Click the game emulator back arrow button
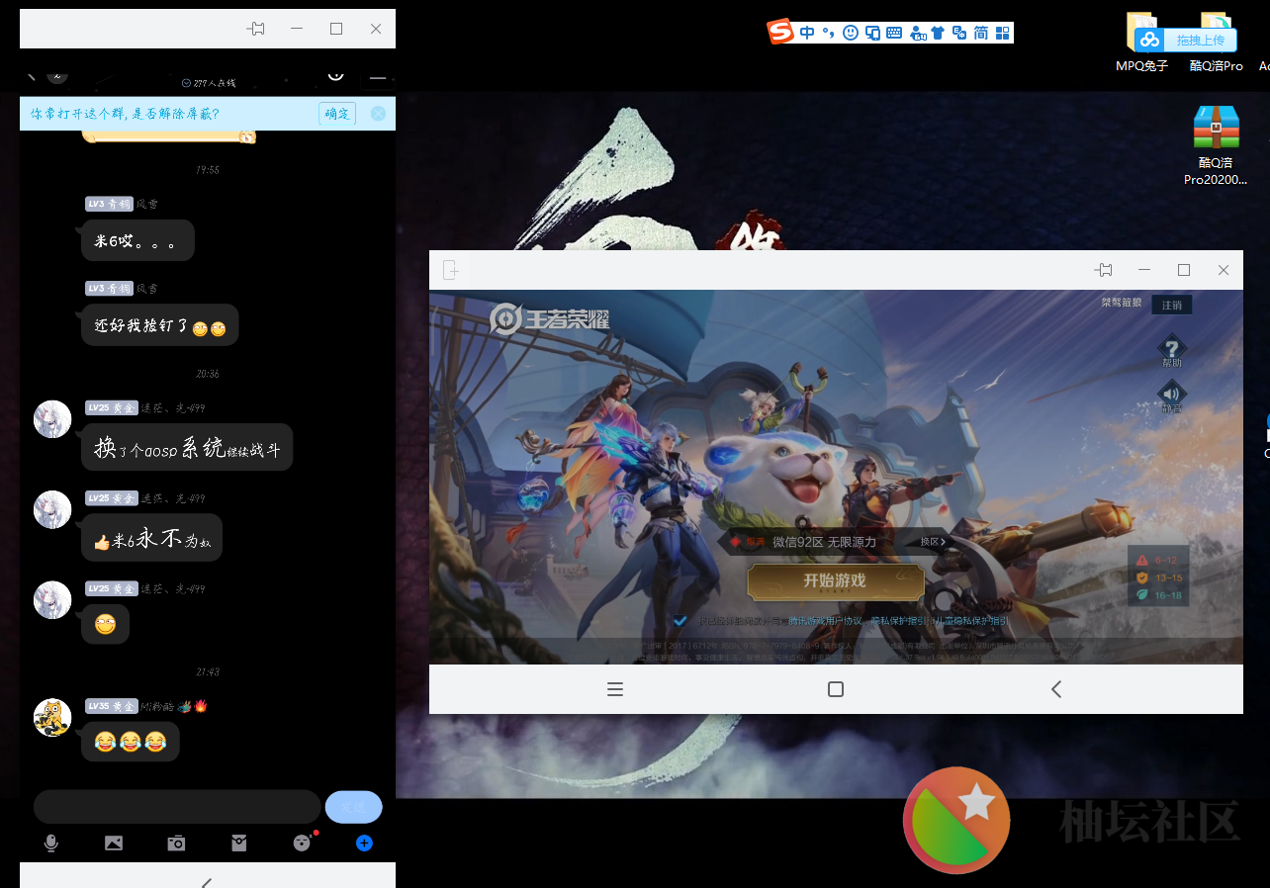Viewport: 1270px width, 888px height. 1056,689
